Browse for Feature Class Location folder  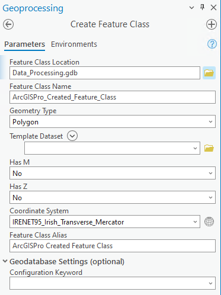(x=209, y=73)
